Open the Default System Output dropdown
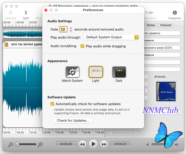The width and height of the screenshot is (186, 154). [x=111, y=37]
